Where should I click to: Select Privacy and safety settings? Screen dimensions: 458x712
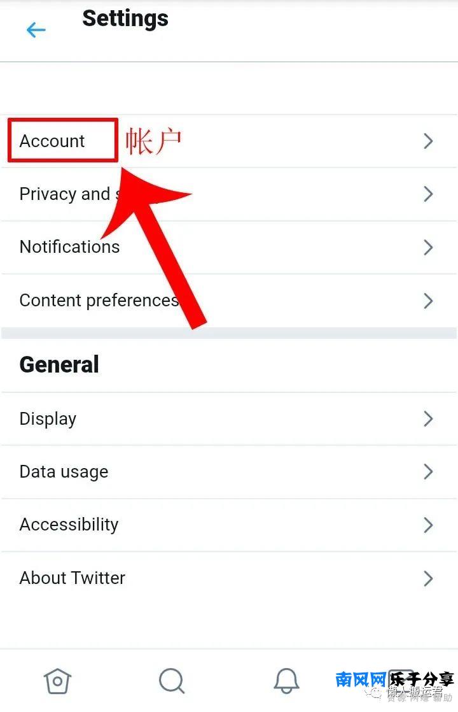229,194
